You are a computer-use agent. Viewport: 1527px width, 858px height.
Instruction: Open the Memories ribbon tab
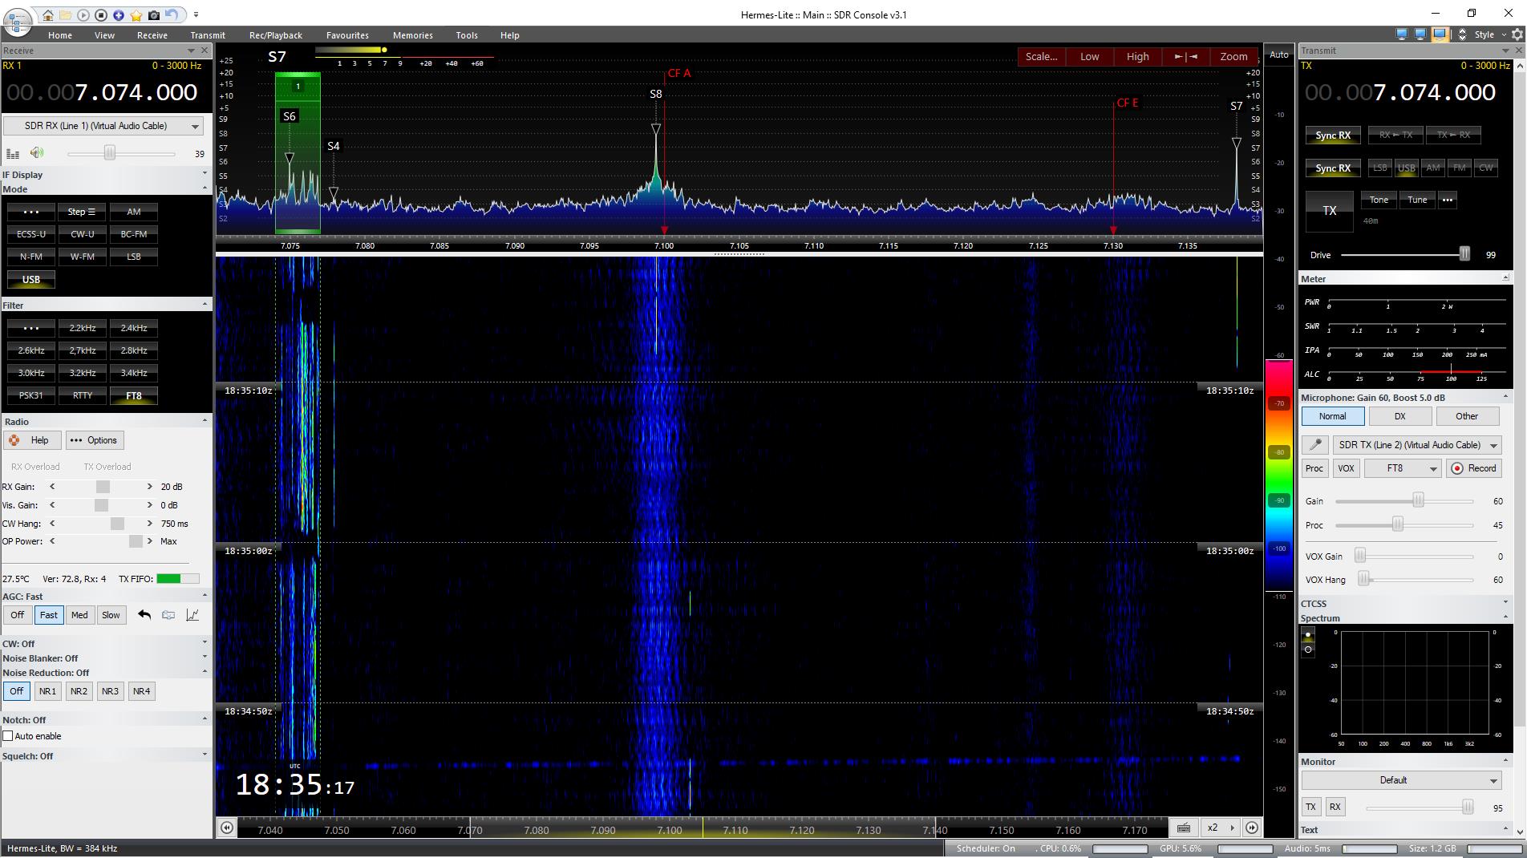412,35
